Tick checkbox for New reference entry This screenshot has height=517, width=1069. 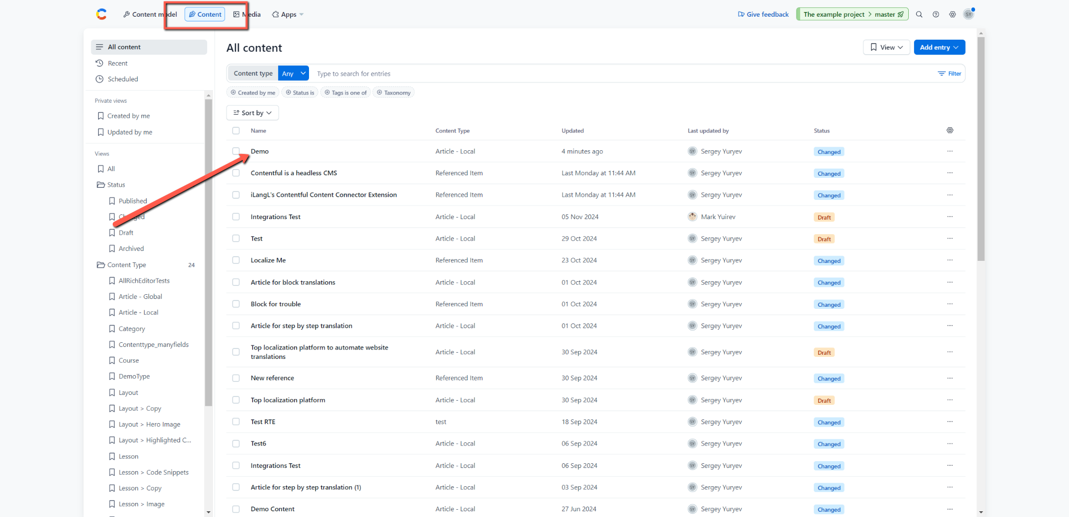(x=236, y=378)
